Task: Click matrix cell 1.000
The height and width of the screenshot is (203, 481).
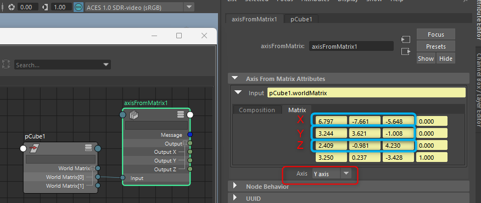Action: point(432,158)
